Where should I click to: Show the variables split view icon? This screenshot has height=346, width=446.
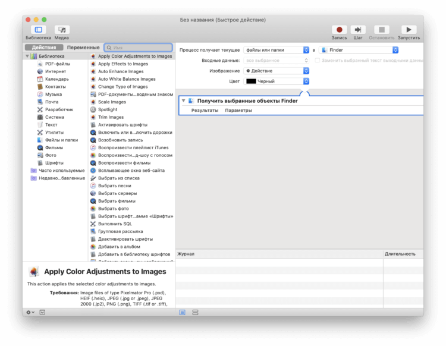[195, 313]
